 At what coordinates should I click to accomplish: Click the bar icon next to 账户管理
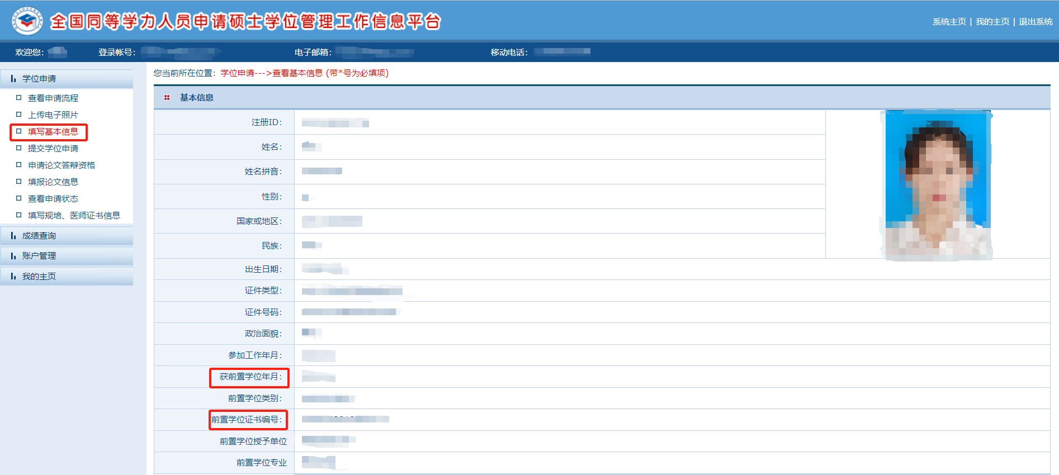point(13,256)
